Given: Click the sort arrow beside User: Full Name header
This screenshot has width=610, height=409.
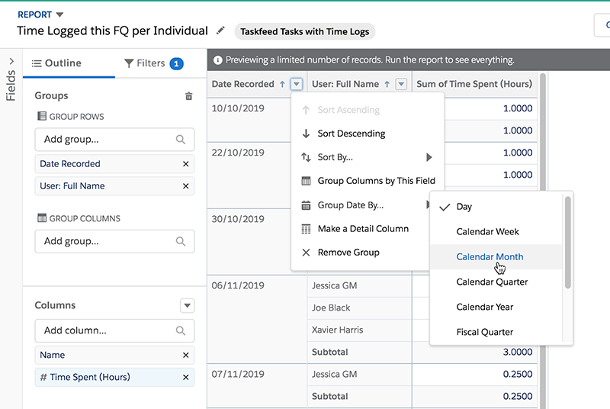Looking at the screenshot, I should click(387, 84).
